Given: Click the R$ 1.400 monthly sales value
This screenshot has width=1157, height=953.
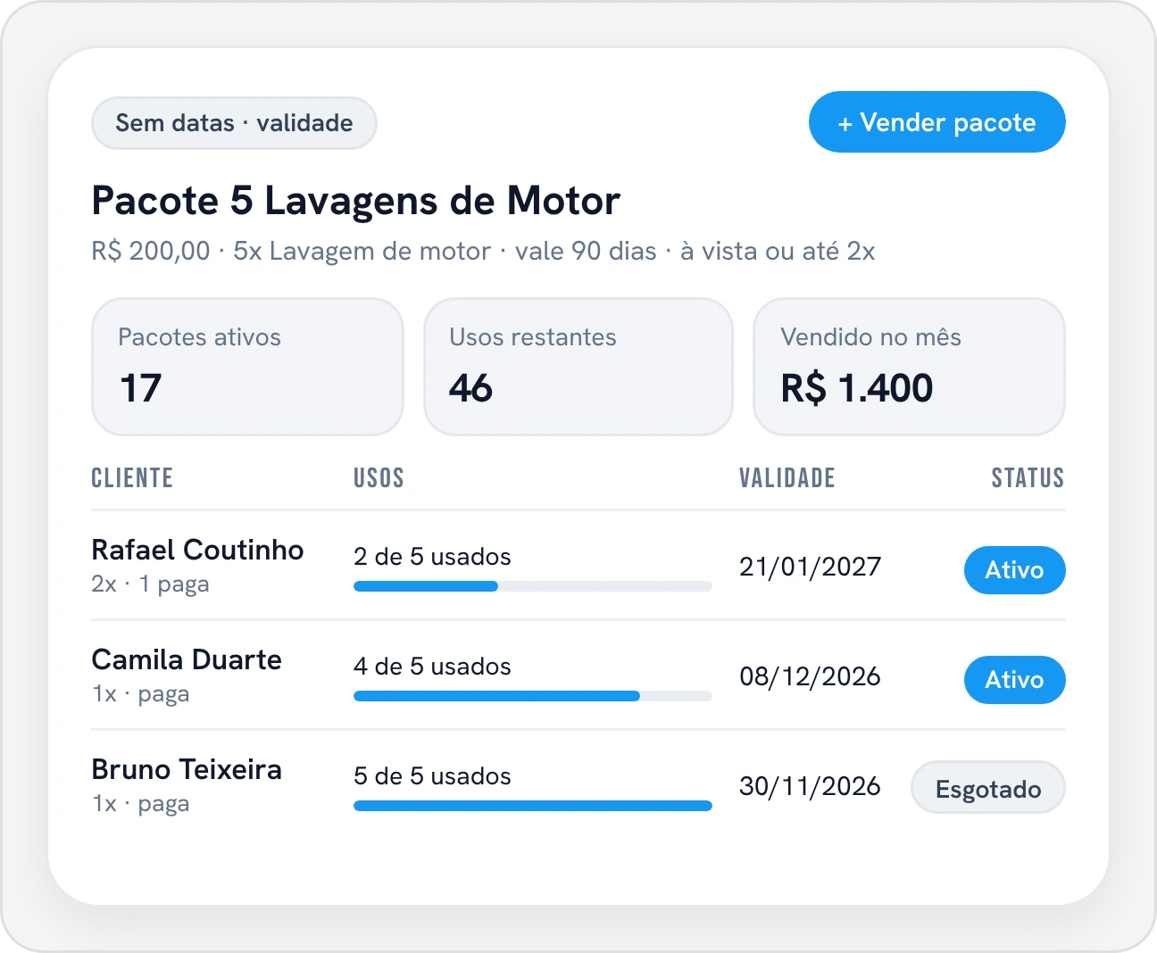Looking at the screenshot, I should click(857, 388).
